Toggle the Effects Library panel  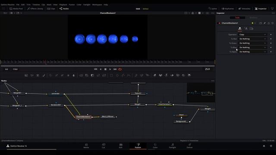(x=35, y=9)
